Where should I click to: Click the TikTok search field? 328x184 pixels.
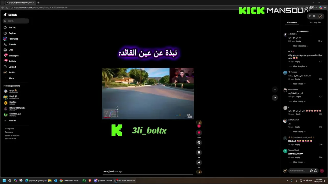click(x=16, y=21)
